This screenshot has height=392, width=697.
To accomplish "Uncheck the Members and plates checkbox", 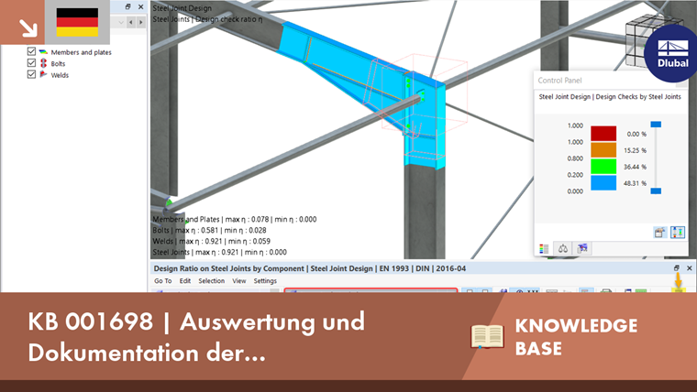I will pos(31,52).
